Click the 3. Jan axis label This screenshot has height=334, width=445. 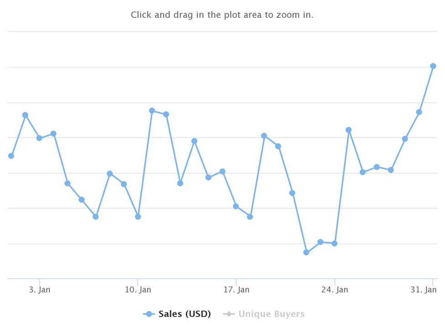coord(40,290)
